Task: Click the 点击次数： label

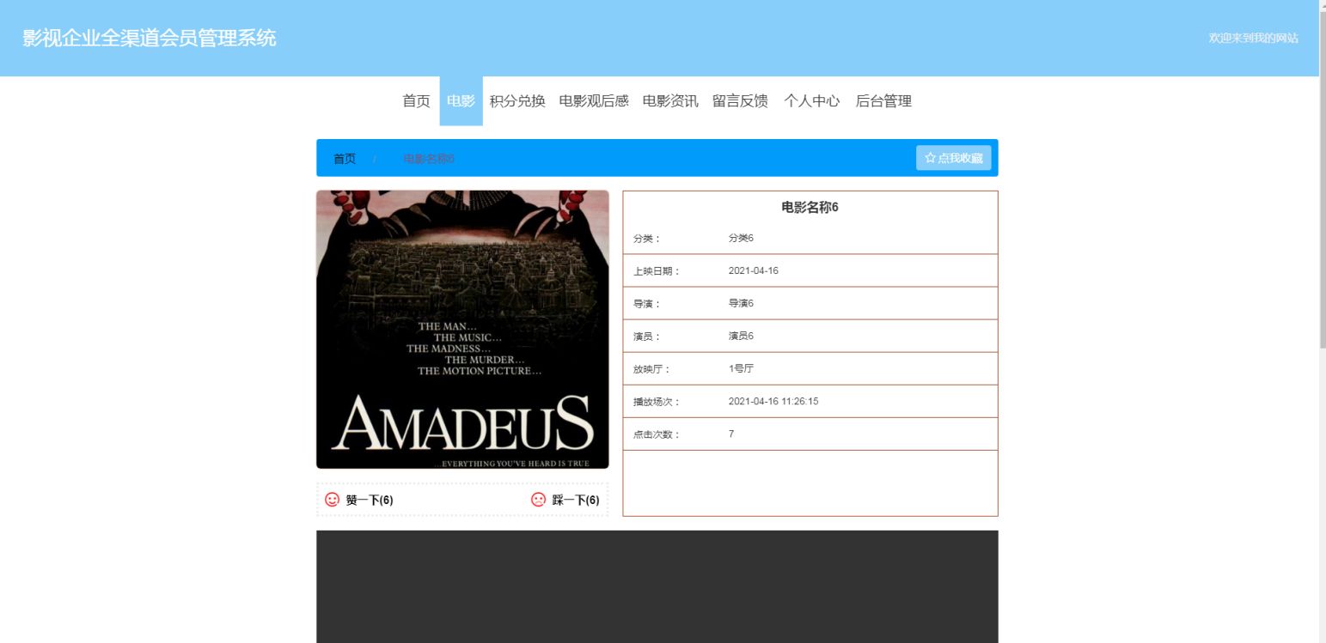Action: click(x=657, y=434)
